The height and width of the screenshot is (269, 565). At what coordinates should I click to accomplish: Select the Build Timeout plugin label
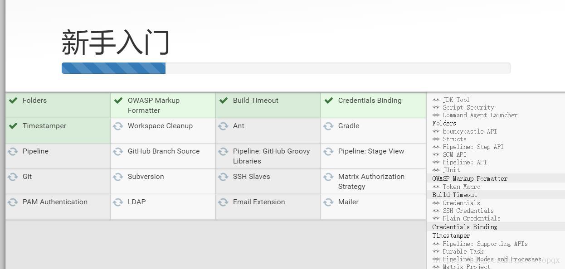click(x=256, y=101)
